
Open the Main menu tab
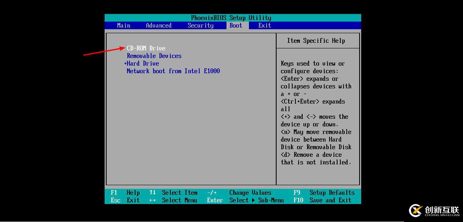click(123, 25)
